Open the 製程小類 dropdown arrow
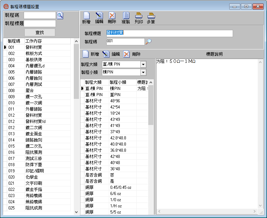 click(143, 72)
